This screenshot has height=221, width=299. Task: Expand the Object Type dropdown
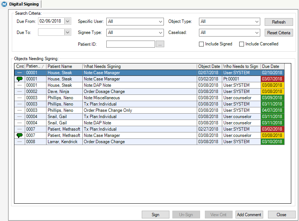[x=257, y=21]
